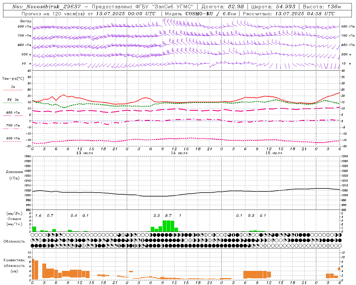Click the (км) unit label under convective cloud

[x=14, y=271]
